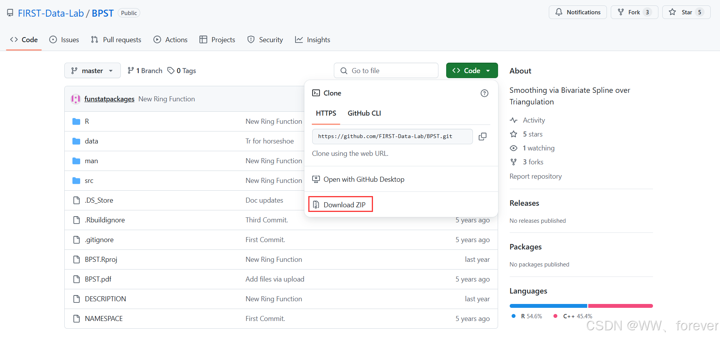Open the BPST.pdf file

click(x=98, y=279)
